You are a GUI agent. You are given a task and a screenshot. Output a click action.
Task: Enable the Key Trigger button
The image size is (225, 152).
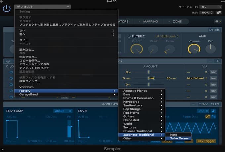coord(206,141)
